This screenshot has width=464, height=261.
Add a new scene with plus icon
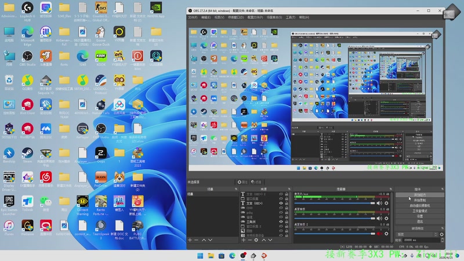point(190,240)
